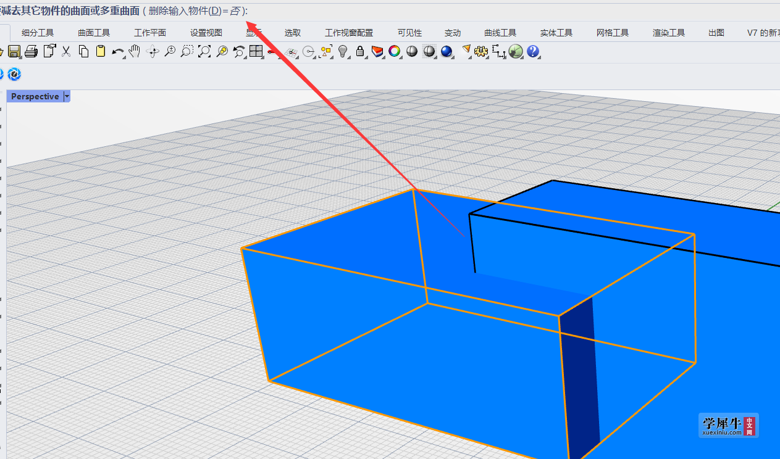780x459 pixels.
Task: Open the 工作视窗配置 tab
Action: [349, 33]
